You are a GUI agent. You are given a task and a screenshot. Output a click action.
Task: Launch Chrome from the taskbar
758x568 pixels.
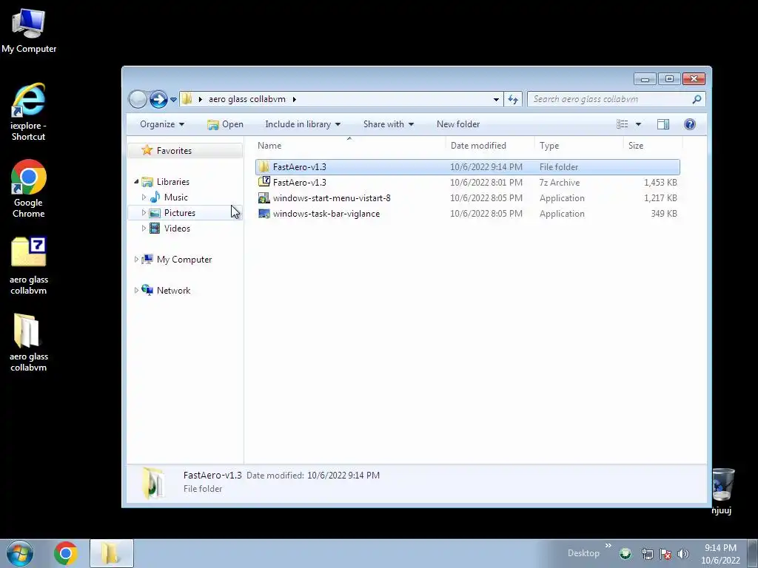point(66,553)
